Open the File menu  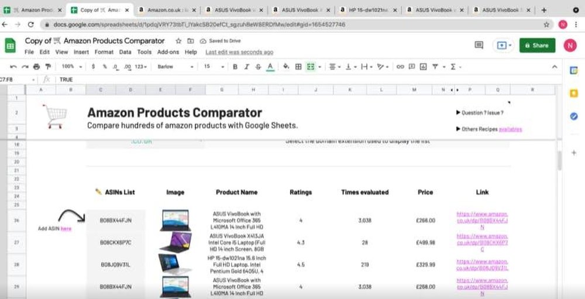(x=29, y=52)
